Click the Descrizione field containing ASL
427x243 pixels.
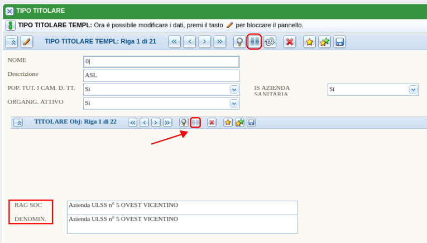pyautogui.click(x=161, y=75)
